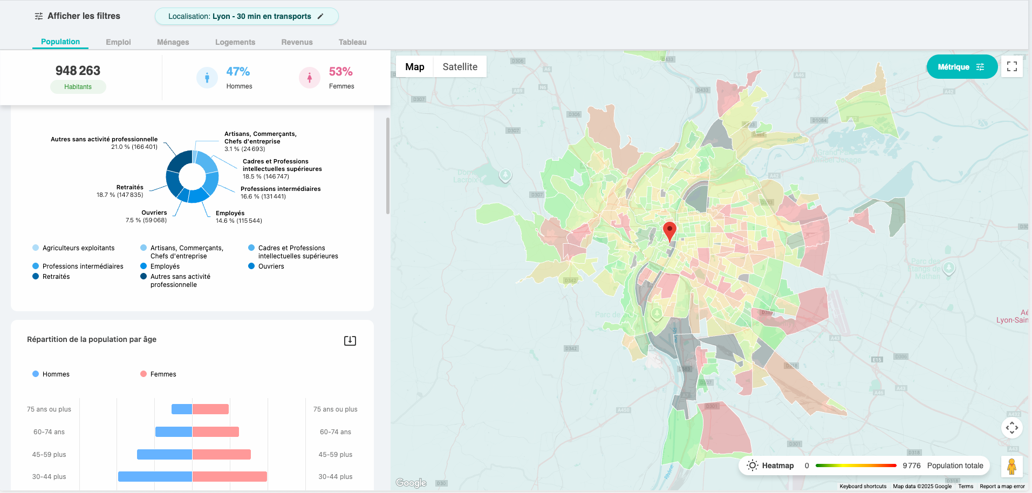
Task: Switch map to Satellite view
Action: click(460, 67)
